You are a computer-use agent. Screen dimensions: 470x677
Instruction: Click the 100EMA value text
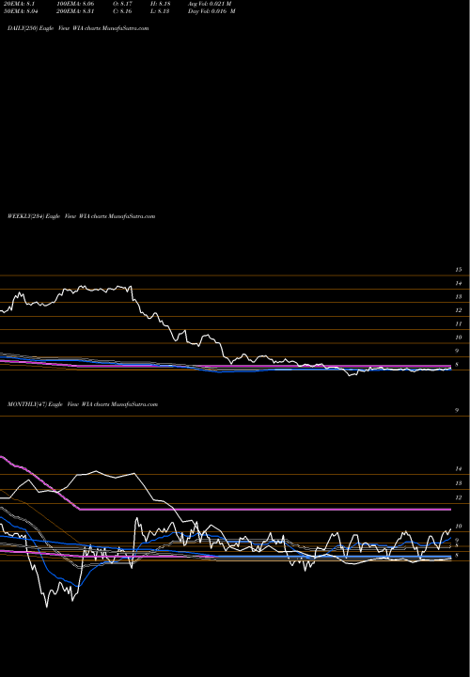tap(75, 4)
